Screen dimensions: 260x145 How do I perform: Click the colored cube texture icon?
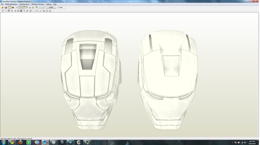13,7
